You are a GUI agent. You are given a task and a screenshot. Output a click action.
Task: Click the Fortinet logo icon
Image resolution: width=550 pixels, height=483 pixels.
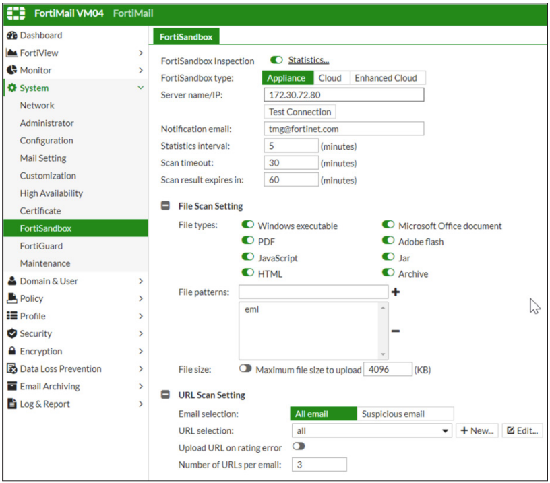[x=16, y=13]
